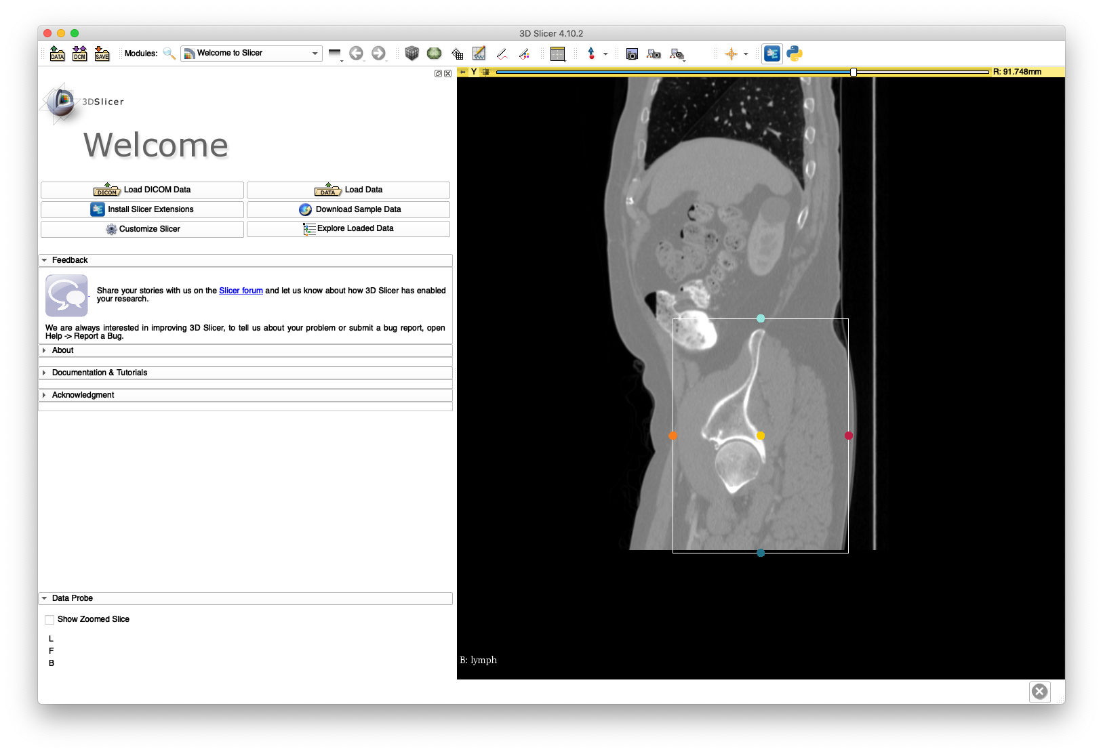Open the Markups module icon
Image resolution: width=1103 pixels, height=754 pixels.
pos(502,54)
